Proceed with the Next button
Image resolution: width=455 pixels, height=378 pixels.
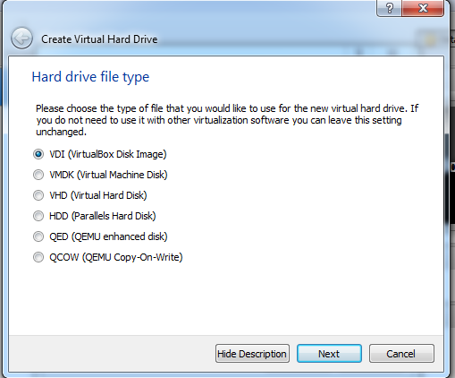(x=329, y=354)
